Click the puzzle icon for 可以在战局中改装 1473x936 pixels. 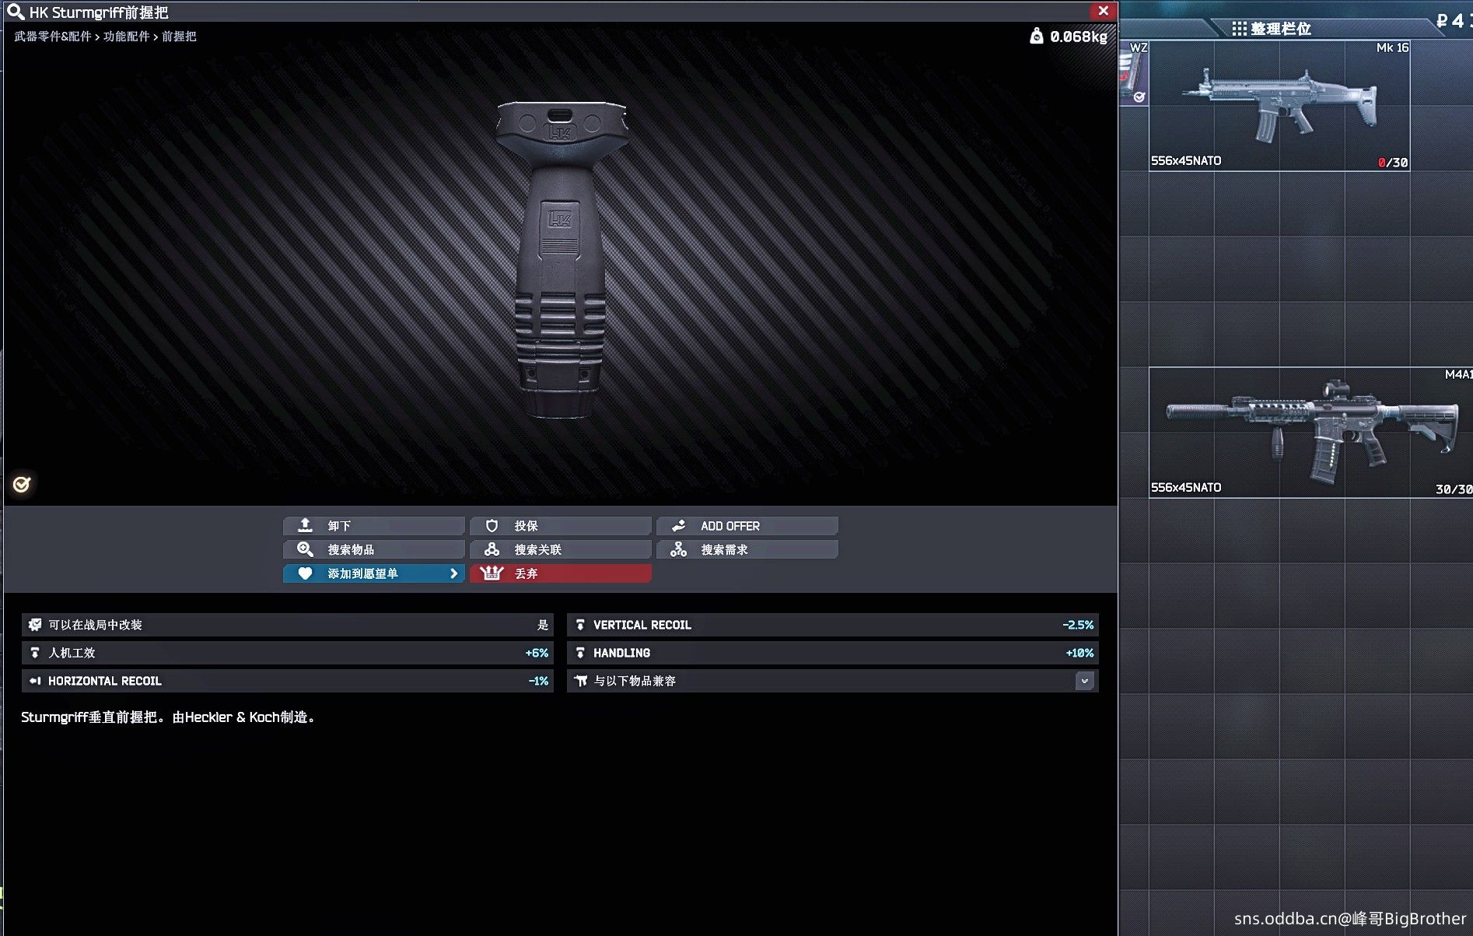coord(35,625)
